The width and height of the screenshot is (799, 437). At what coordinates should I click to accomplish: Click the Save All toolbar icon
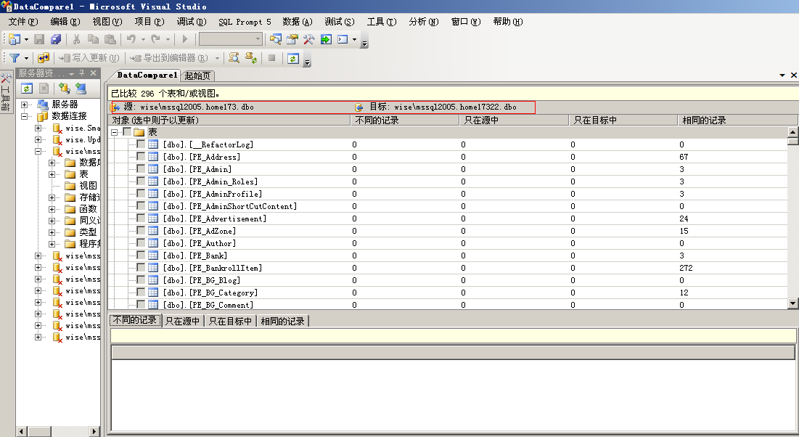coord(56,39)
